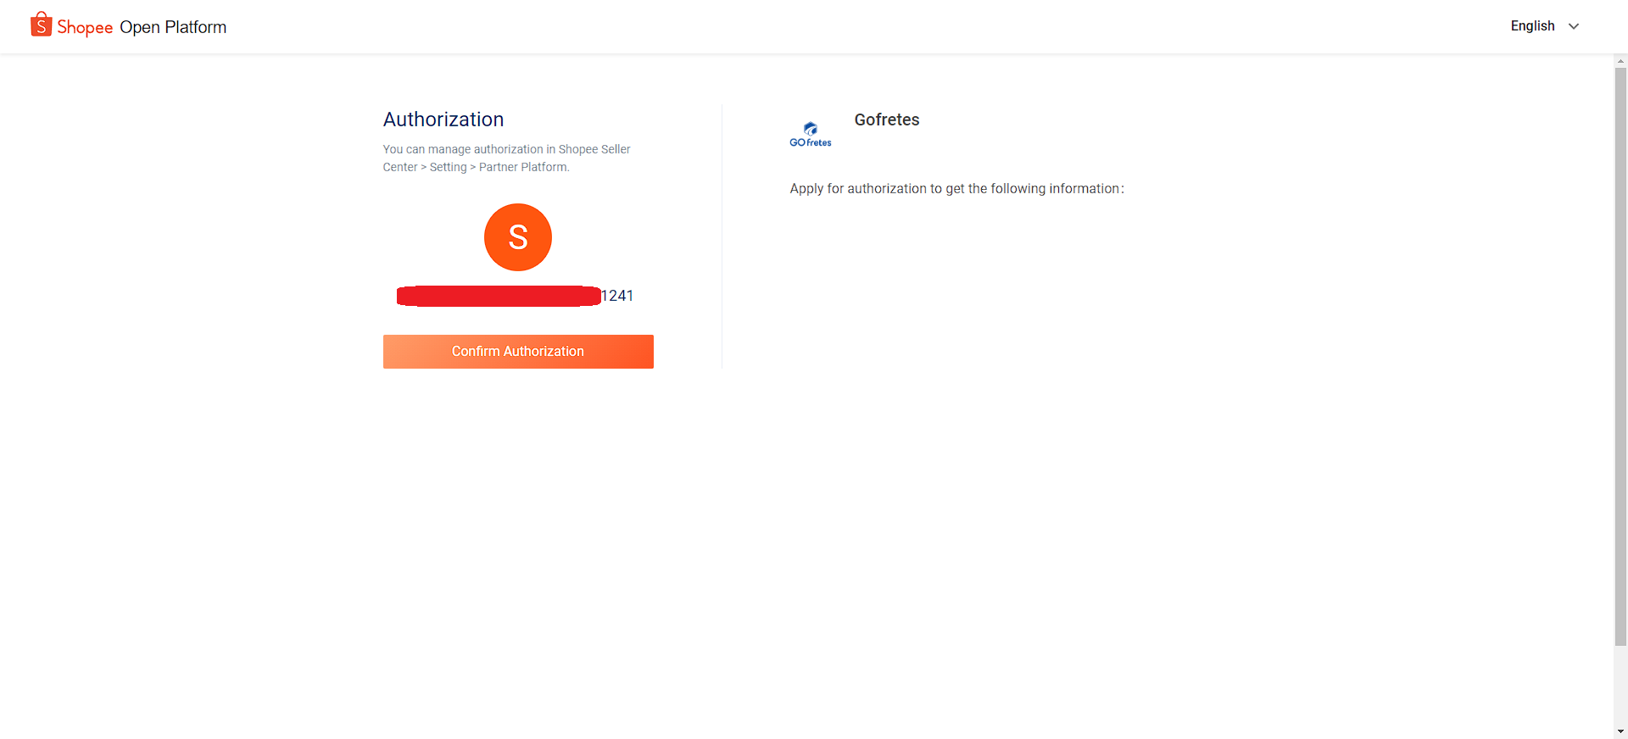
Task: Click the Gofretes app logo
Action: pos(811,134)
